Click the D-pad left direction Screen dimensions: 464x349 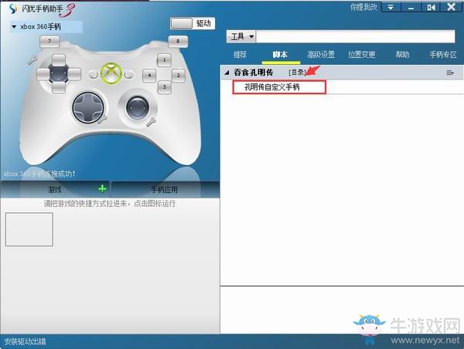pyautogui.click(x=43, y=74)
